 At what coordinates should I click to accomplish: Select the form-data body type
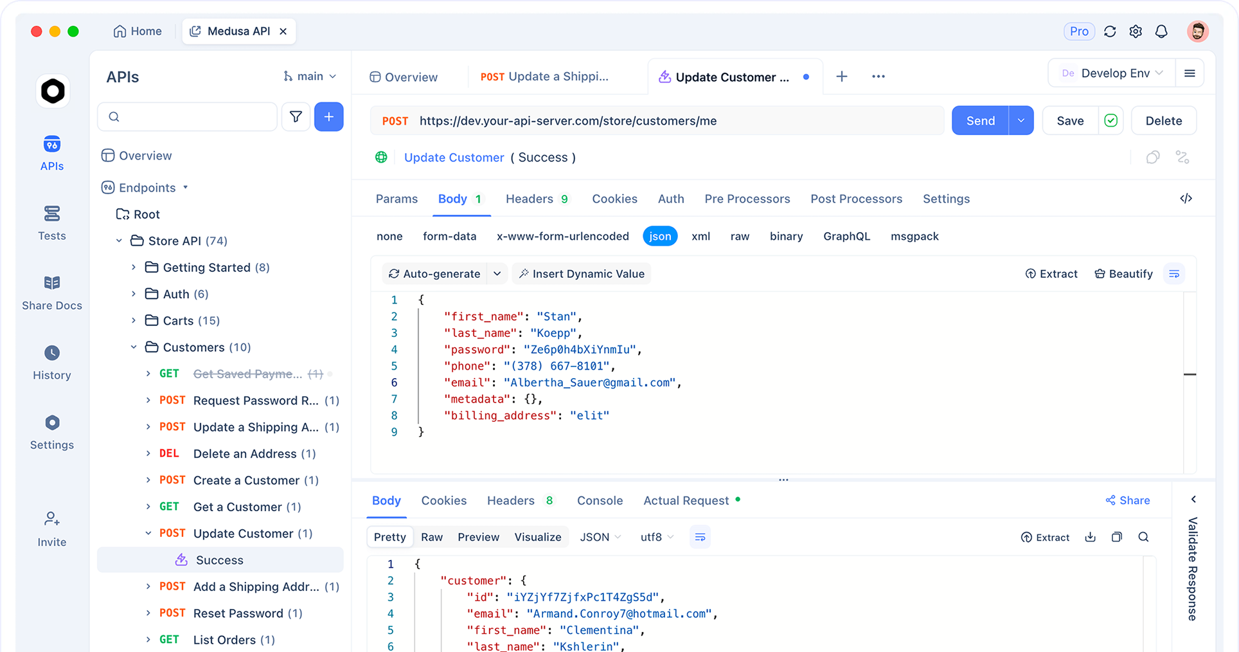click(x=450, y=236)
